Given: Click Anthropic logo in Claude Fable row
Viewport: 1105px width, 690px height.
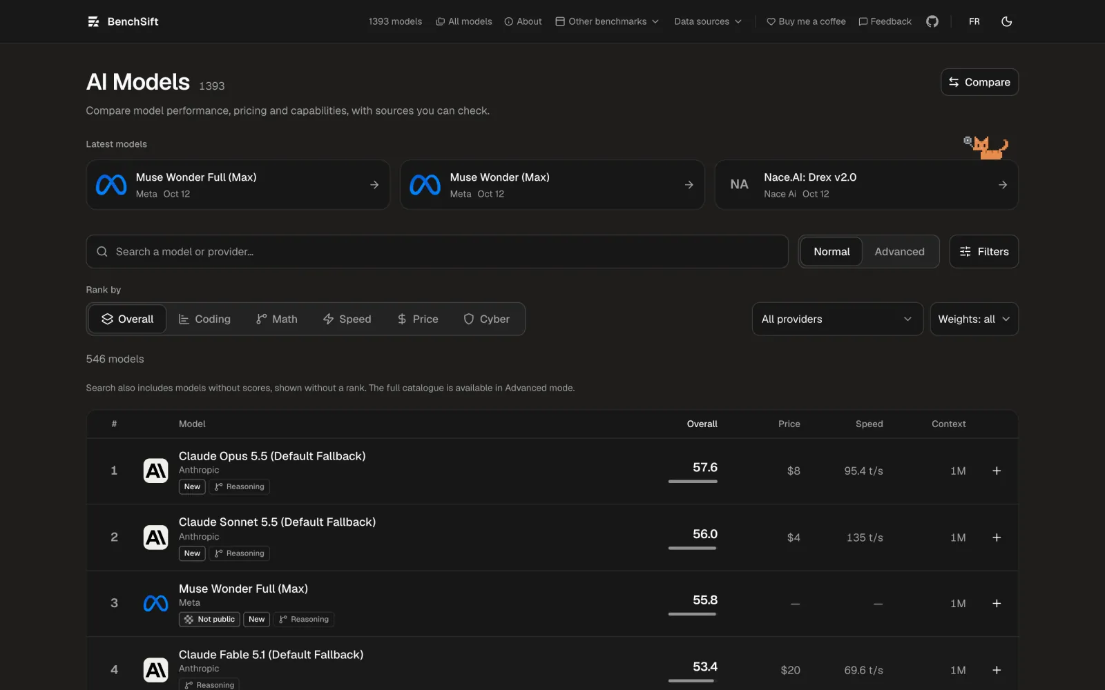Looking at the screenshot, I should click(x=155, y=670).
